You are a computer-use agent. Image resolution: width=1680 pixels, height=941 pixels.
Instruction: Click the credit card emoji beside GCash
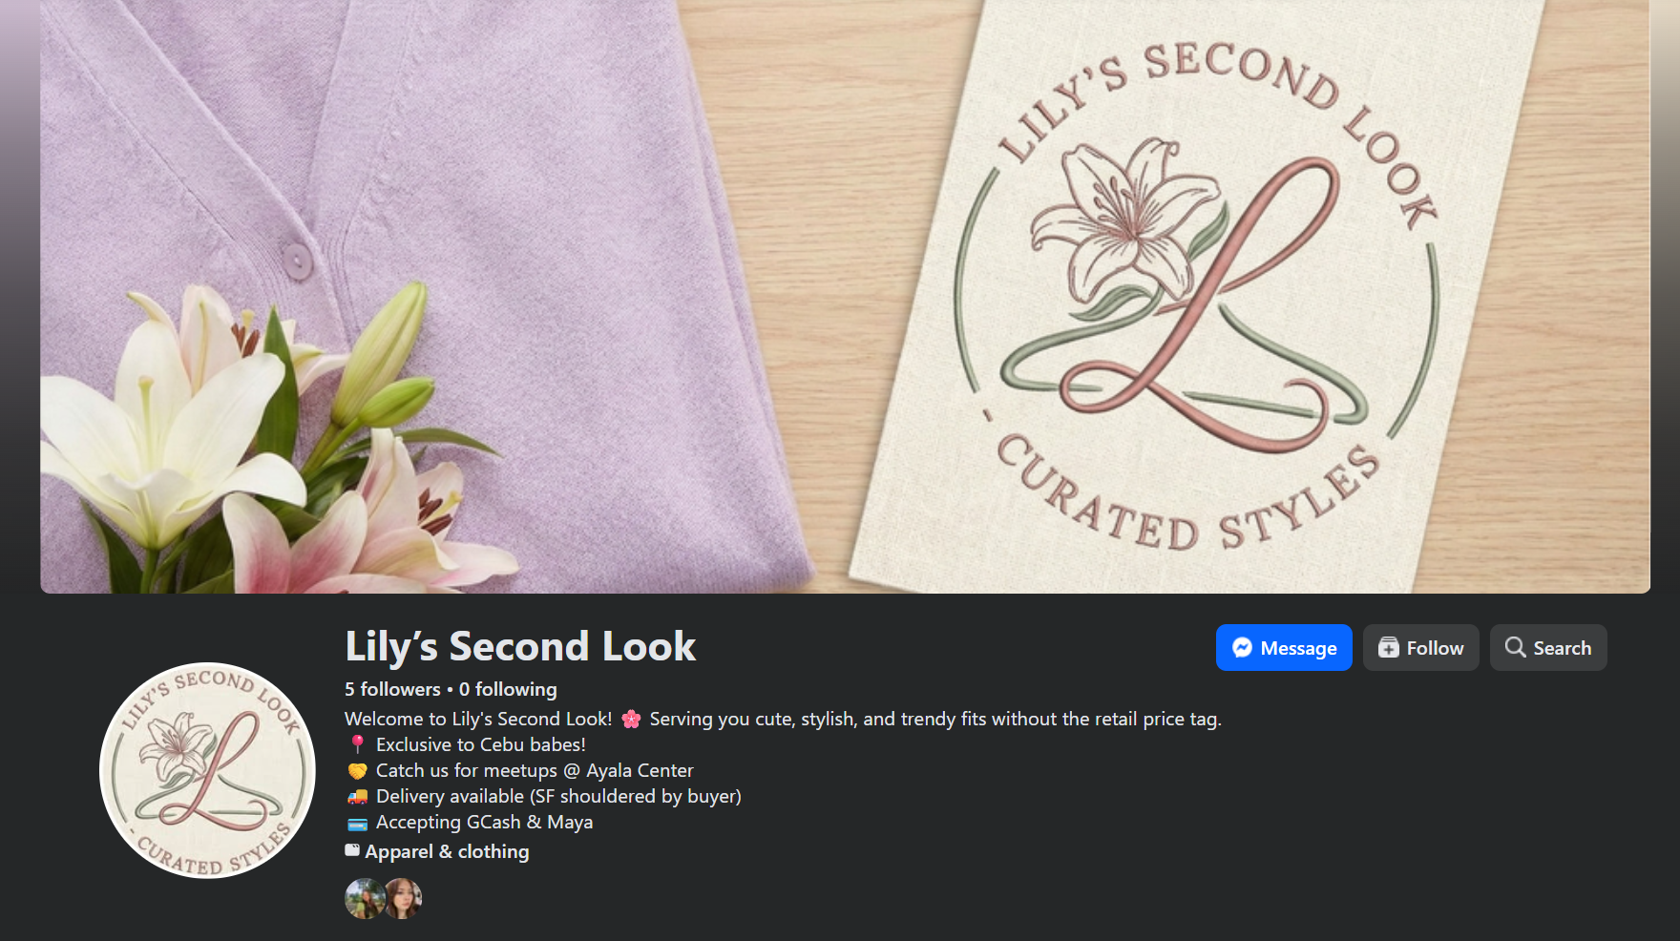[357, 823]
